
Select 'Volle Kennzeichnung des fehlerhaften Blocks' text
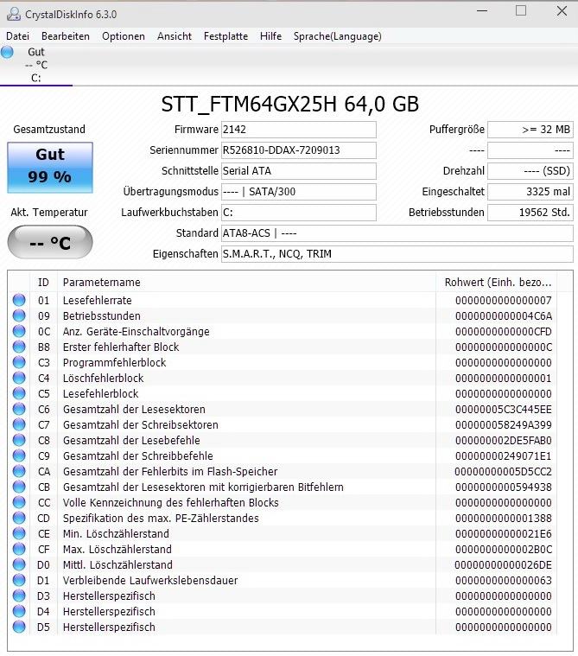(171, 502)
